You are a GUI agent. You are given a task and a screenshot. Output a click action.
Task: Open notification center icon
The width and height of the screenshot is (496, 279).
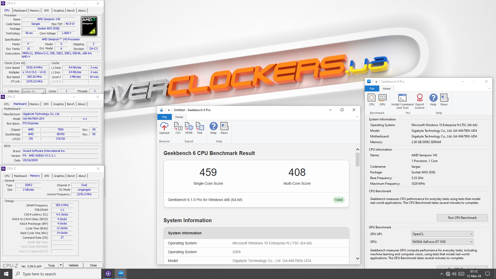pos(487,274)
